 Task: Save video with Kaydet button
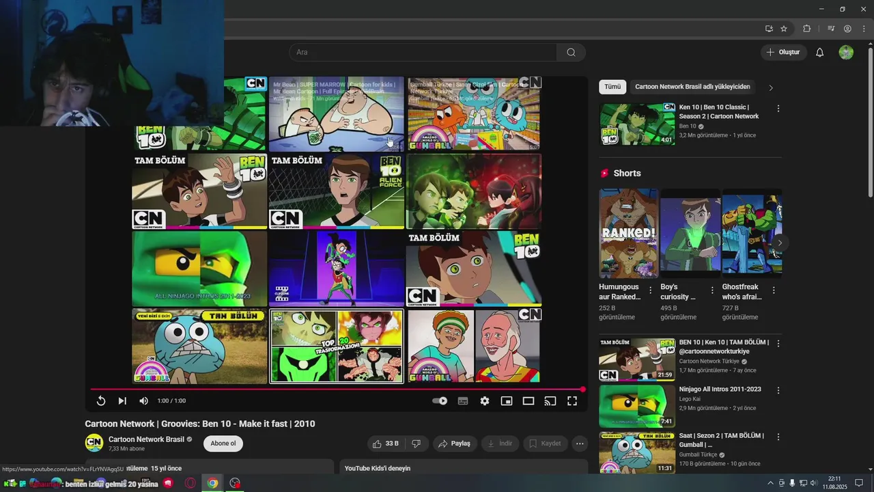[545, 443]
